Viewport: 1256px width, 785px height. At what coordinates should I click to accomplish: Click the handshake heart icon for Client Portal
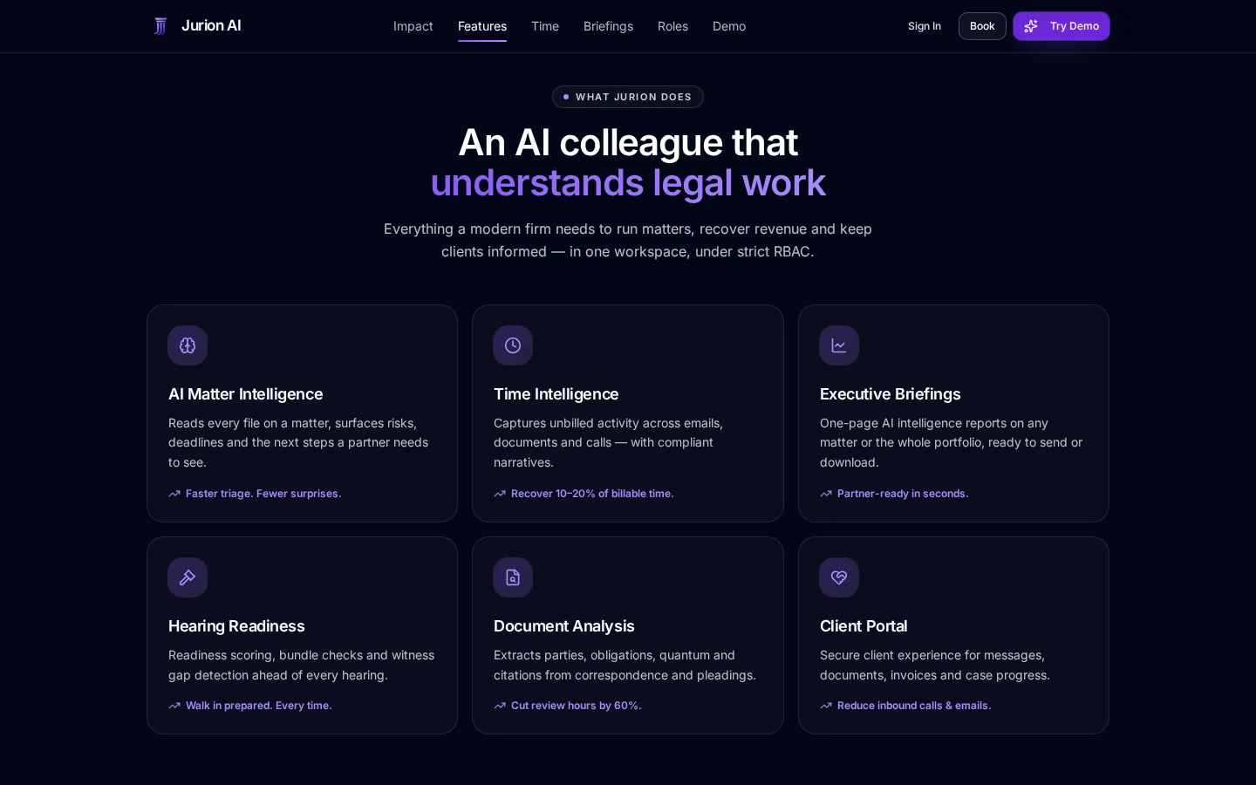point(839,577)
